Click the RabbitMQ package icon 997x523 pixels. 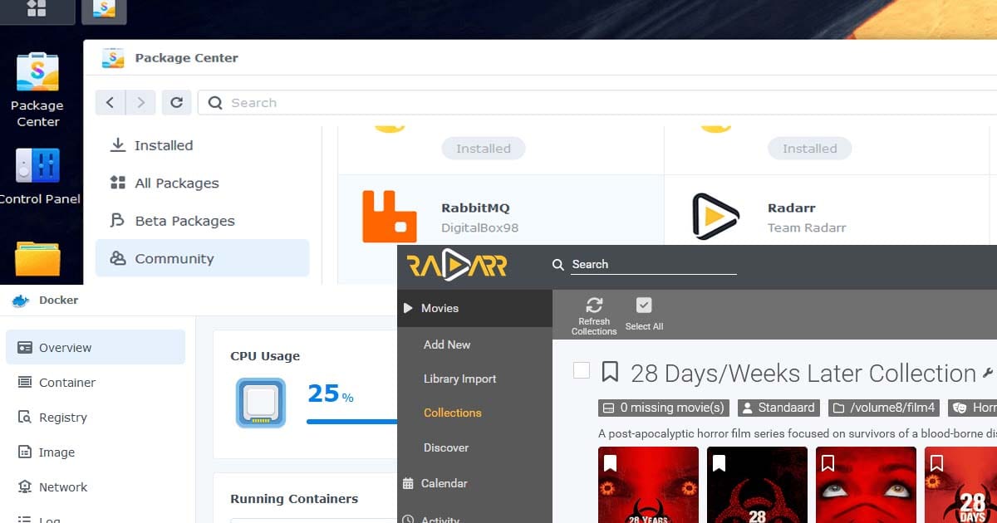(389, 217)
